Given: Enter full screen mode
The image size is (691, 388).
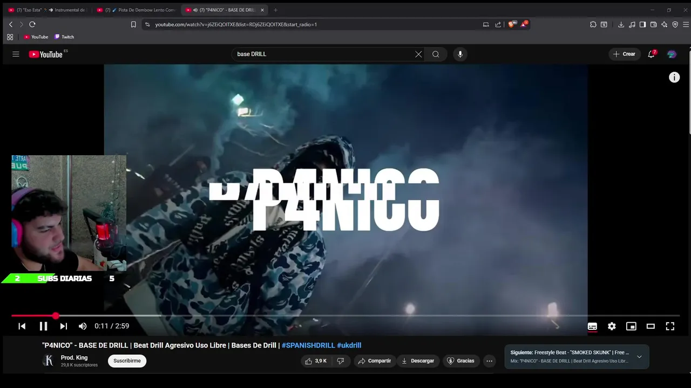Looking at the screenshot, I should pos(670,326).
